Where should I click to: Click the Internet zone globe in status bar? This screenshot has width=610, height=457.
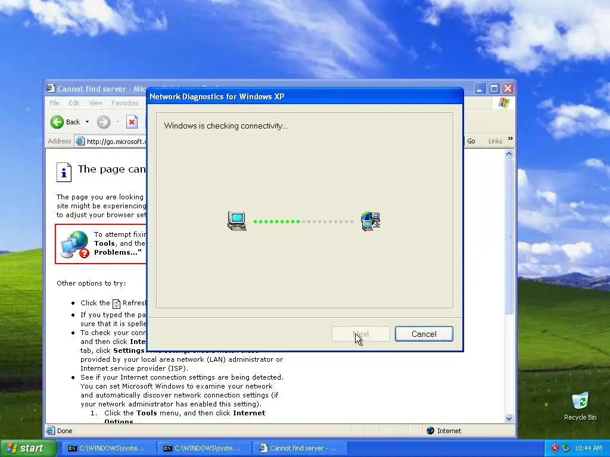click(430, 431)
